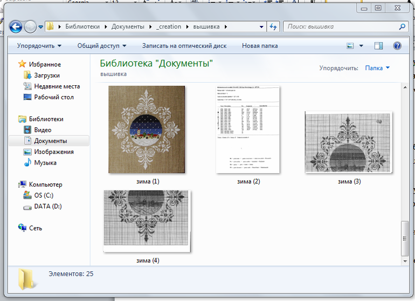Expand the Упорядочить menu

(x=39, y=46)
